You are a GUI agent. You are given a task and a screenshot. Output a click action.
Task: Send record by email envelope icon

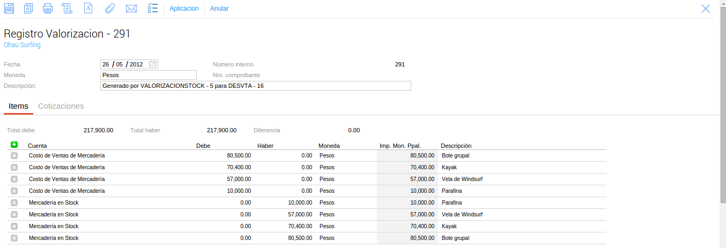(131, 8)
